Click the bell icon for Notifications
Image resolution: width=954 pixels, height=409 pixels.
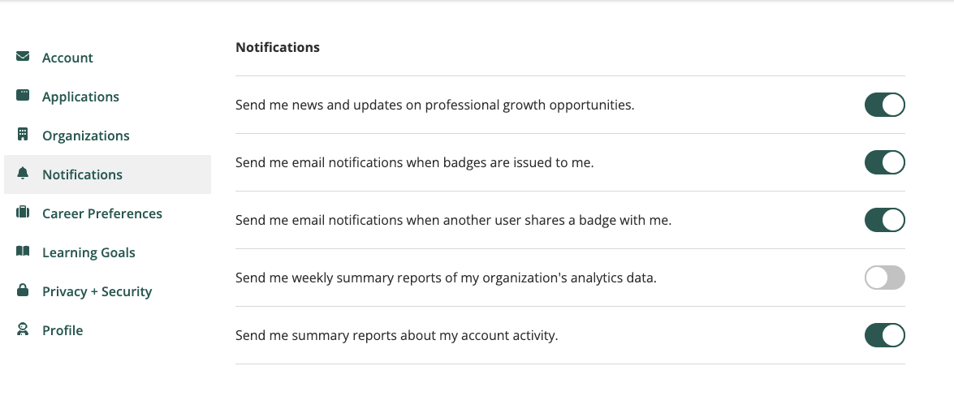pos(23,173)
